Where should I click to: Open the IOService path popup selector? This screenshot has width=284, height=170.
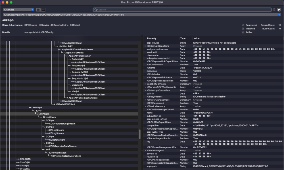142,15
